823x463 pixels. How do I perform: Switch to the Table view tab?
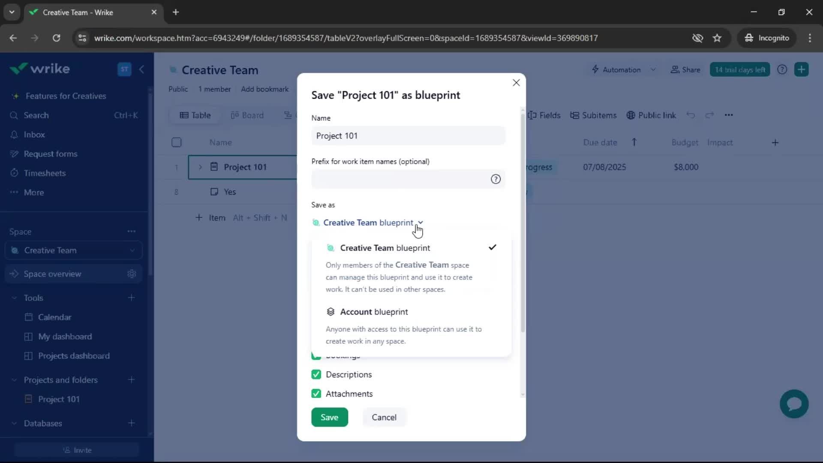[x=195, y=115]
